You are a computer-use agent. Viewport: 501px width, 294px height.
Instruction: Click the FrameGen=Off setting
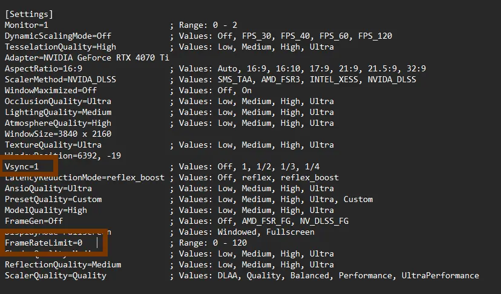(34, 221)
